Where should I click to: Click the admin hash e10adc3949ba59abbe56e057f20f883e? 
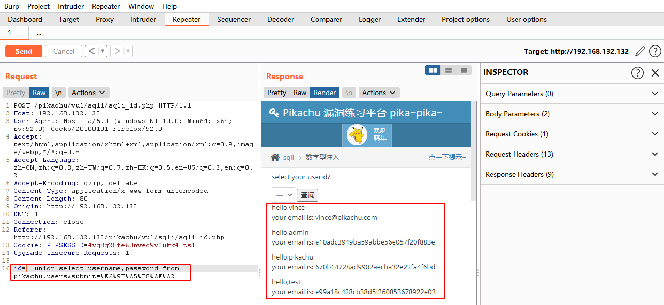coord(375,242)
